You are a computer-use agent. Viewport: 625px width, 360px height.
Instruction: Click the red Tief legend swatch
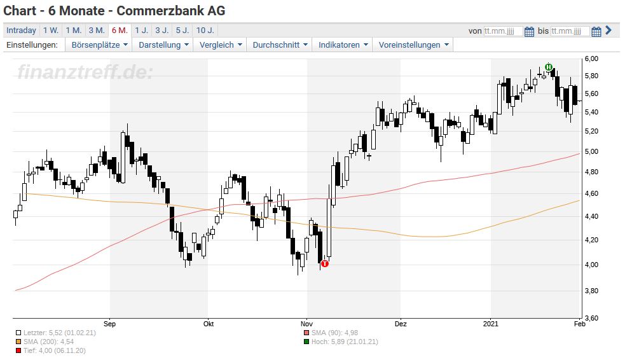[x=18, y=351]
